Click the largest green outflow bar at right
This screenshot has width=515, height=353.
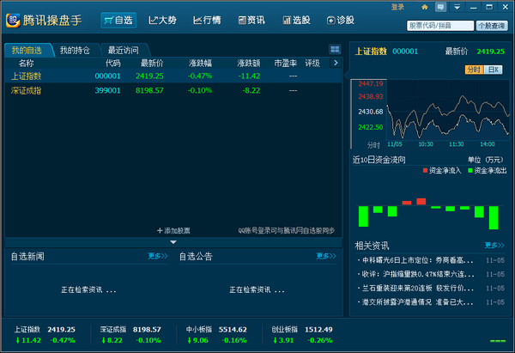494,217
